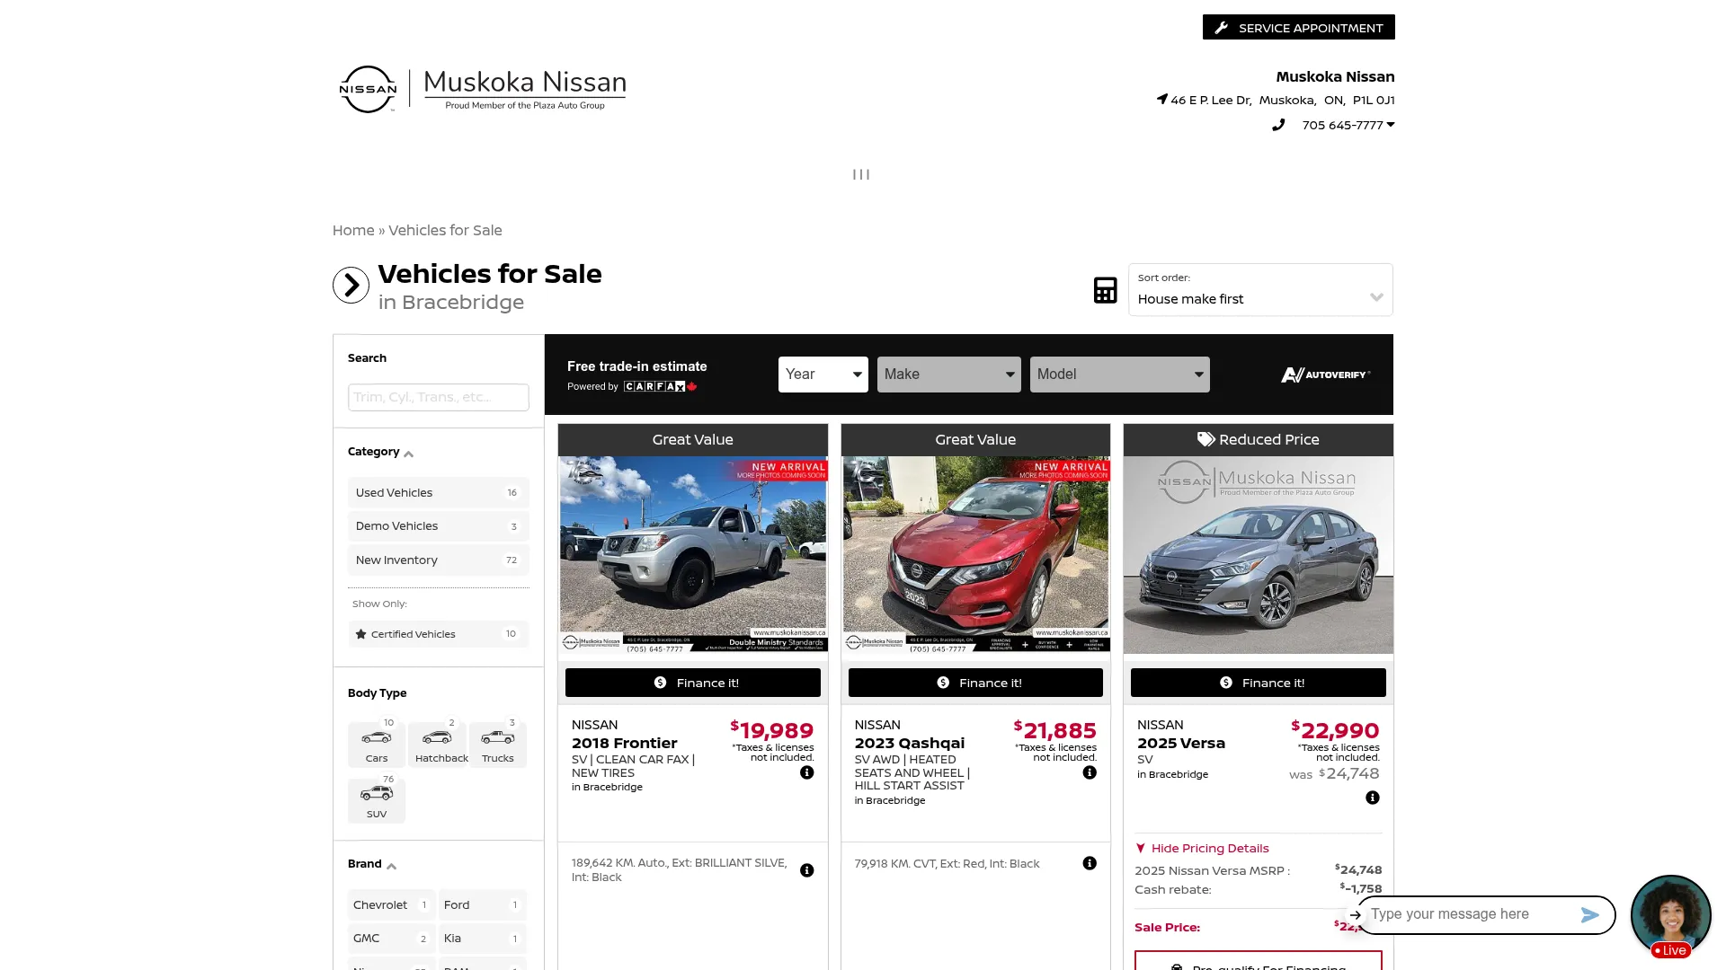Open the red Qashqai photo
Viewport: 1726px width, 970px height.
pos(975,554)
